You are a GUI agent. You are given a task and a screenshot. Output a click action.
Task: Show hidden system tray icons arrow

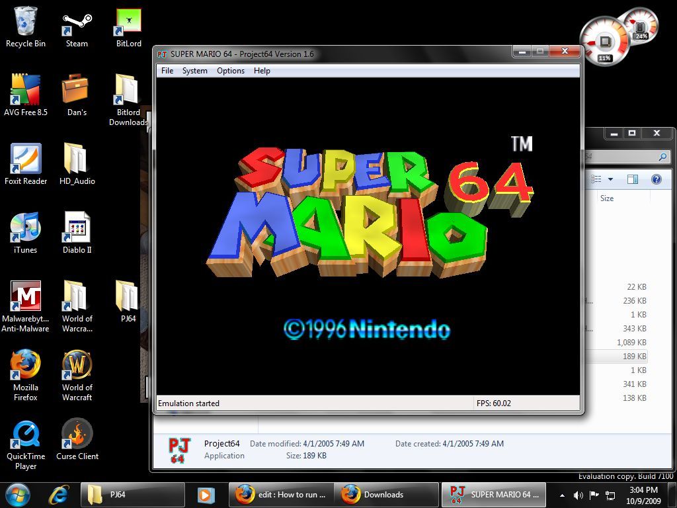pos(562,495)
